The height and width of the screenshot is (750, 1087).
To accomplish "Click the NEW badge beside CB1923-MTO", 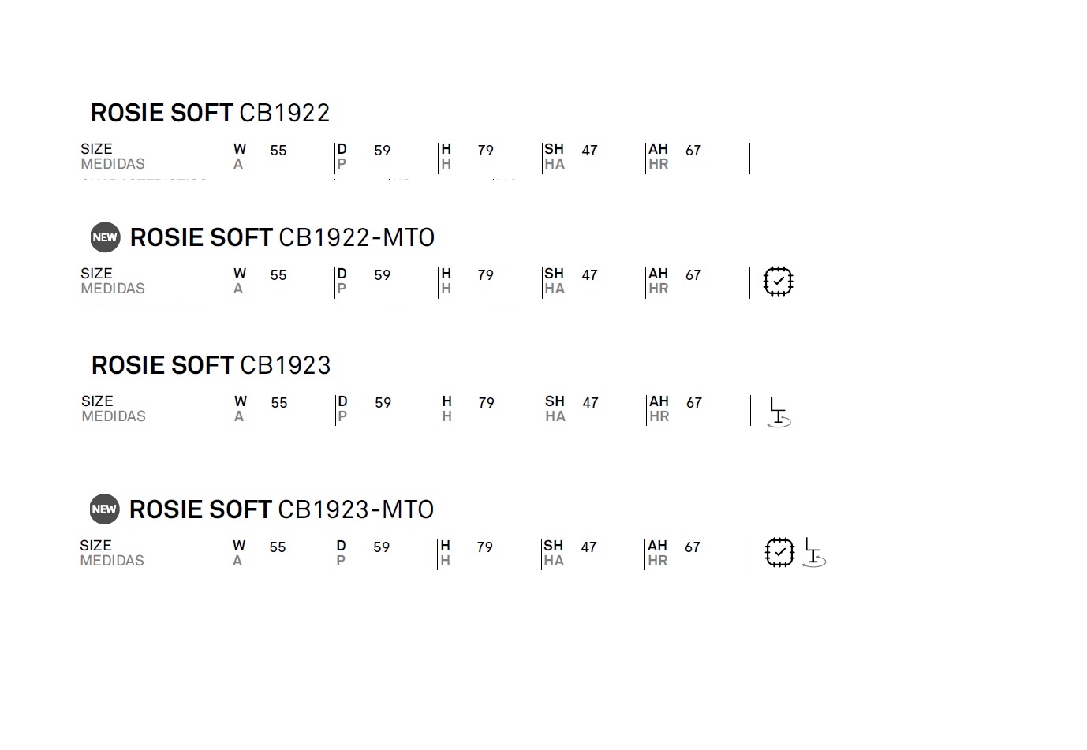I will tap(104, 509).
